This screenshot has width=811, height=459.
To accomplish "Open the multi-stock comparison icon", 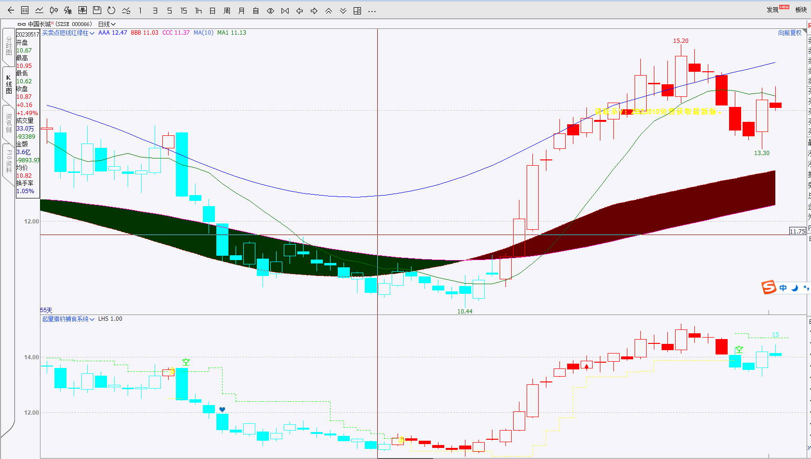I will 68,10.
